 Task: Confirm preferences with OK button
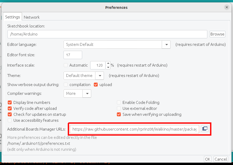click(208, 159)
